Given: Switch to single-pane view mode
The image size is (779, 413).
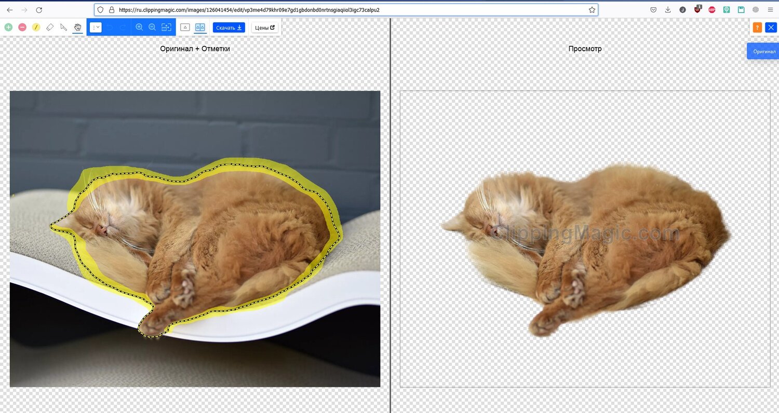Looking at the screenshot, I should tap(185, 27).
